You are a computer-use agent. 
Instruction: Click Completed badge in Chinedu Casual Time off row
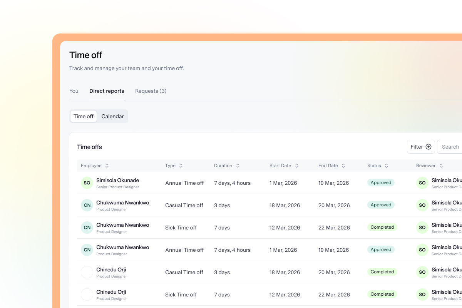pos(382,272)
